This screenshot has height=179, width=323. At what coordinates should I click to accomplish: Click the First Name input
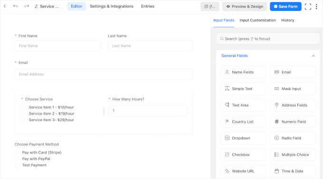pos(57,46)
